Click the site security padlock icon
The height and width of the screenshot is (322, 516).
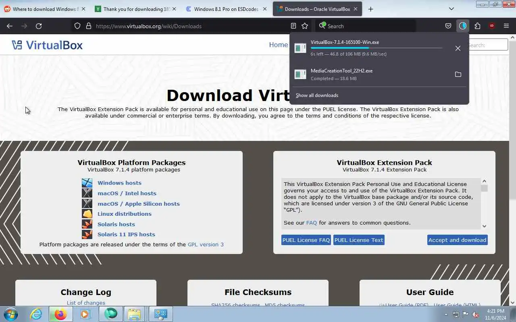pos(89,26)
